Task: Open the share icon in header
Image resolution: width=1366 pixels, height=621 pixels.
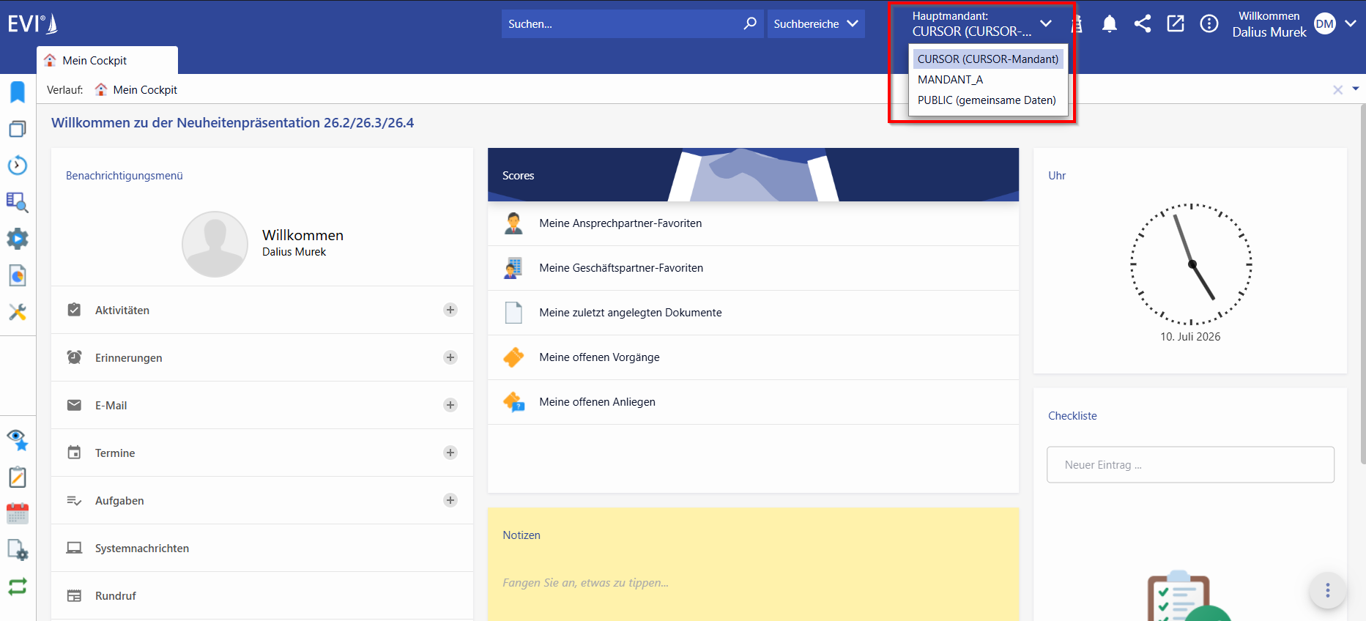Action: (1143, 23)
